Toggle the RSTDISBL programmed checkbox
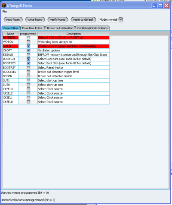The image size is (172, 205). tap(28, 38)
